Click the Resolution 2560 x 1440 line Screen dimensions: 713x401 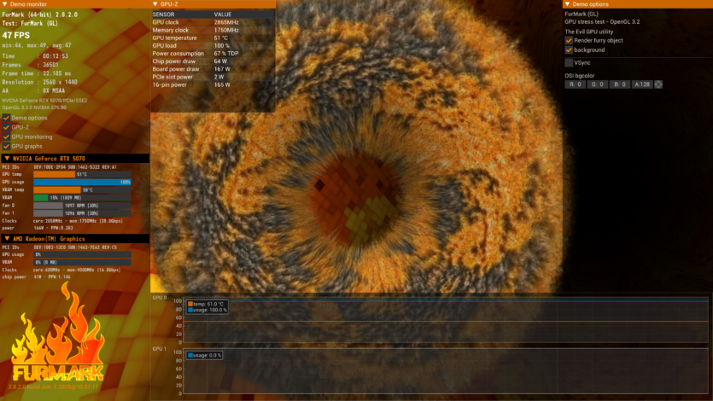(x=39, y=82)
